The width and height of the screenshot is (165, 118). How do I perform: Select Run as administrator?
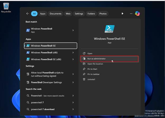(x=96, y=59)
